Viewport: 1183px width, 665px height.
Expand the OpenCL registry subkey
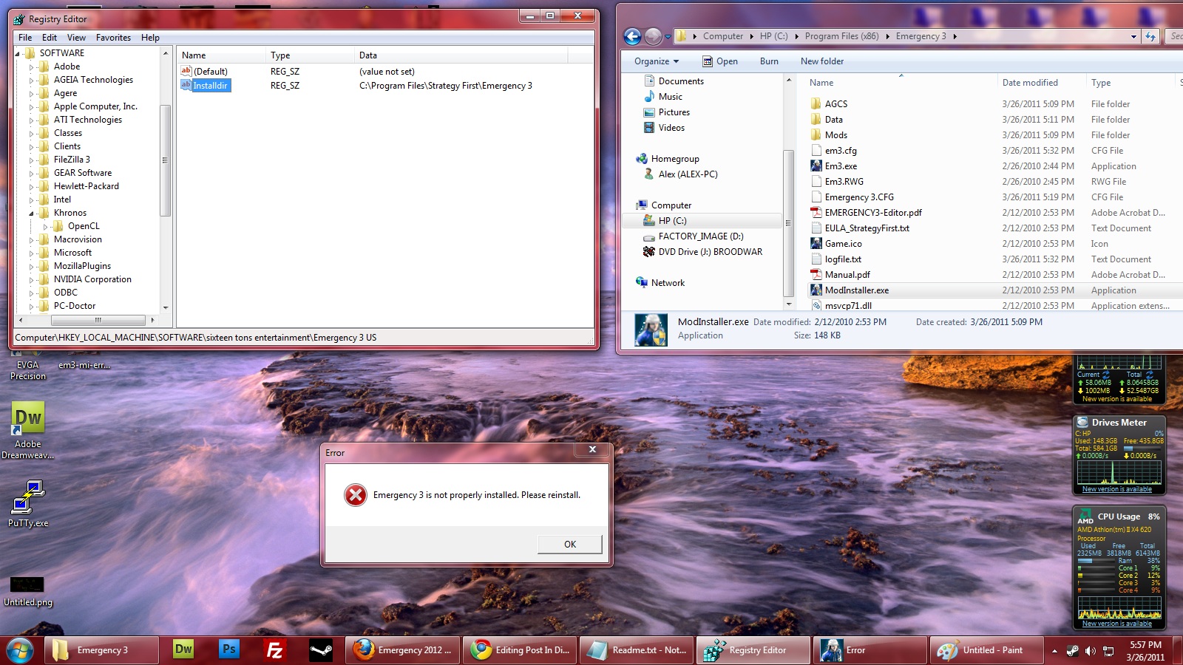tap(46, 226)
